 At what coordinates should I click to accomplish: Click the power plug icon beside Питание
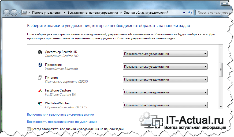point(40,78)
